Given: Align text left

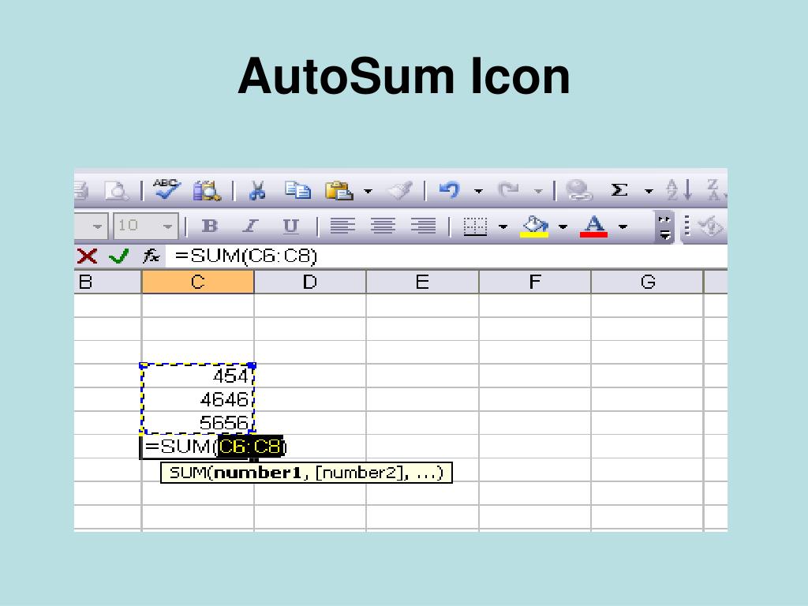Looking at the screenshot, I should [x=342, y=226].
